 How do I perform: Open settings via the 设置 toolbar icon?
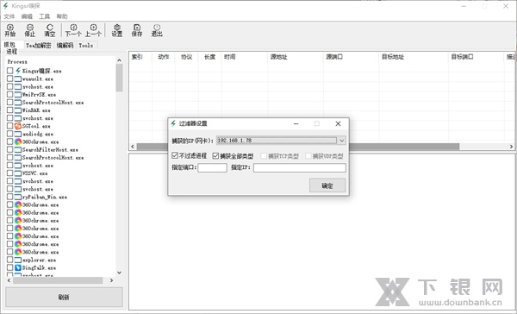pyautogui.click(x=117, y=30)
